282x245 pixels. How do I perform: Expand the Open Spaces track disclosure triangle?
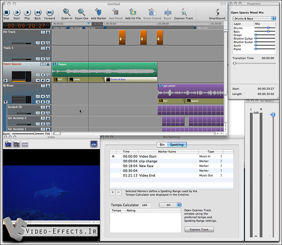pos(6,80)
